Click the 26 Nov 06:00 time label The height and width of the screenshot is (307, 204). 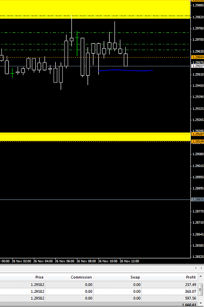(65, 261)
